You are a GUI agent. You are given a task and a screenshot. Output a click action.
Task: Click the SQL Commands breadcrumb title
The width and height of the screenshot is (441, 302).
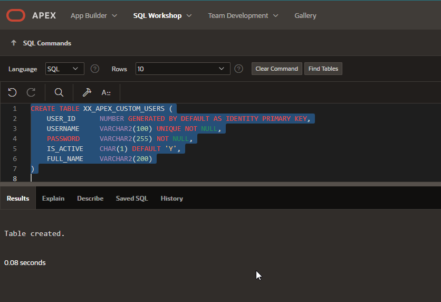click(47, 43)
